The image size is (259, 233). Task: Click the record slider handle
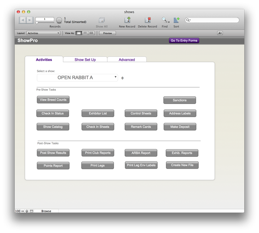(37, 23)
